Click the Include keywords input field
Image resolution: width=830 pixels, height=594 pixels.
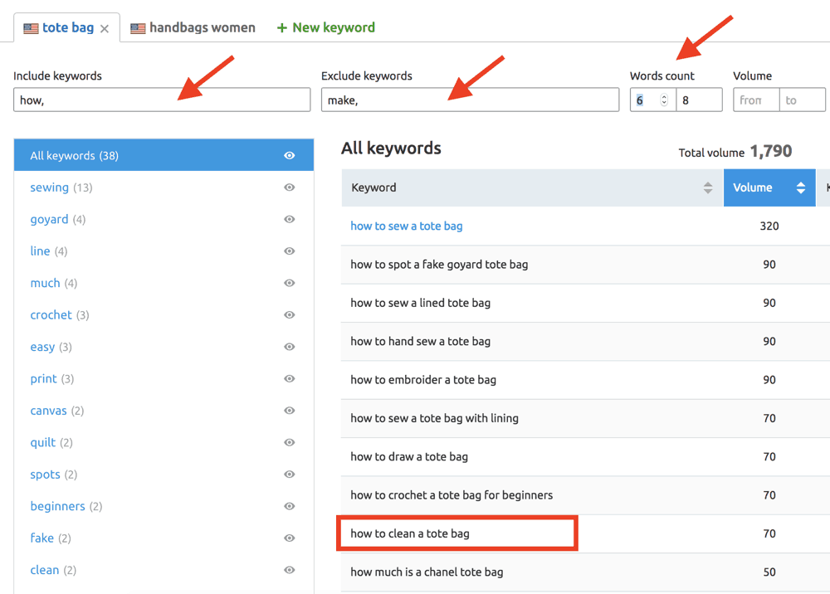pos(162,100)
